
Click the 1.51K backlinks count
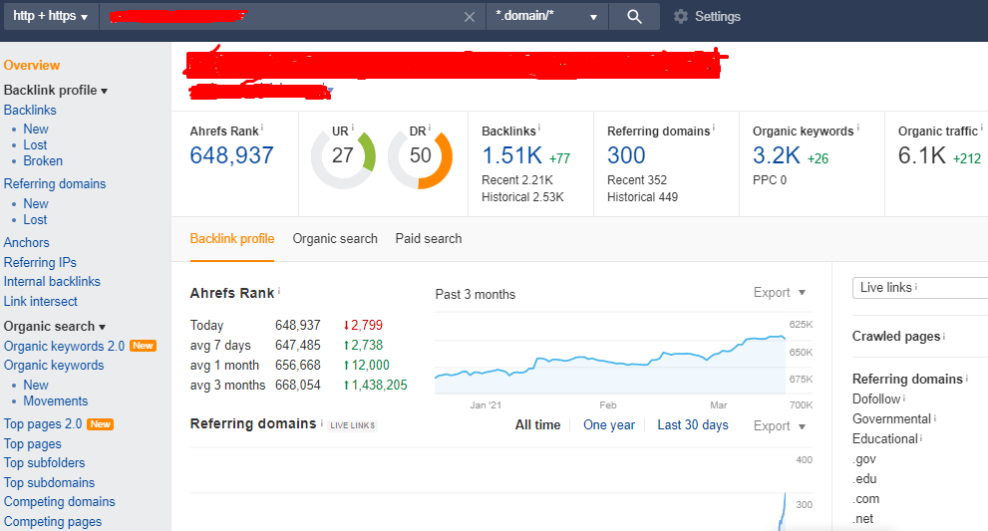coord(512,155)
